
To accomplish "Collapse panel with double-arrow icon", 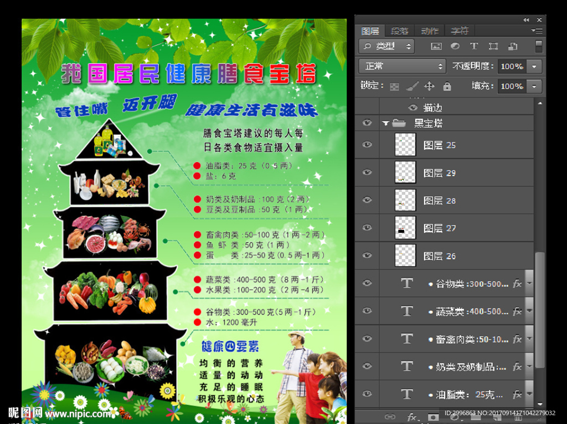I will [526, 20].
